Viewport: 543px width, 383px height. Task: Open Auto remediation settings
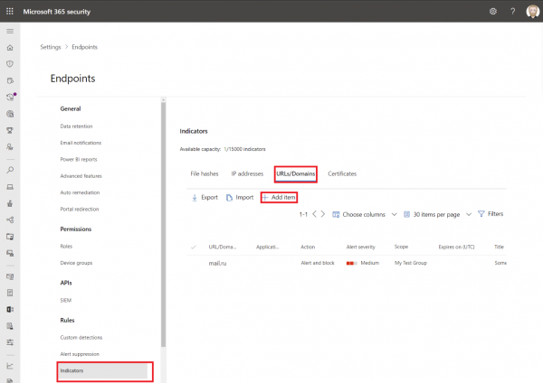[x=80, y=192]
